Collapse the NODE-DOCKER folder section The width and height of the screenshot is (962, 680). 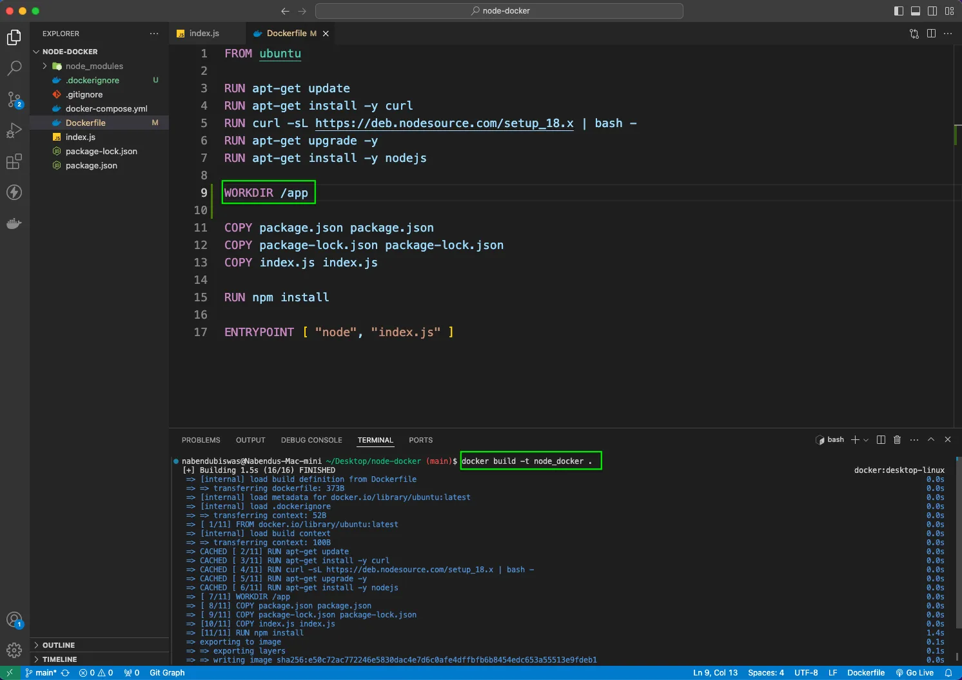pyautogui.click(x=70, y=52)
